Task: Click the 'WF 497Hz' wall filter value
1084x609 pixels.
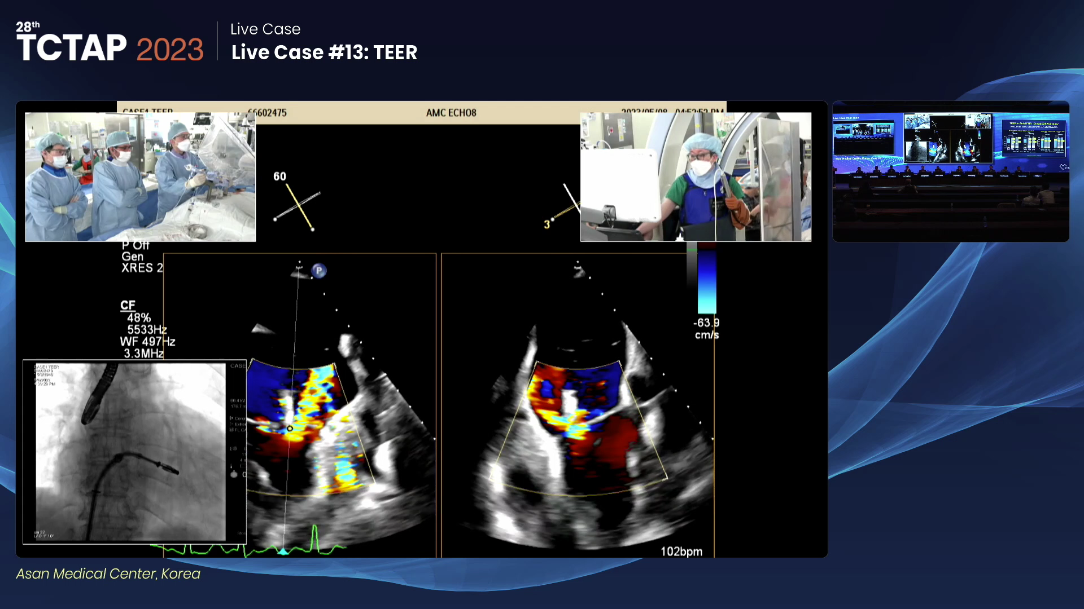Action: (x=148, y=341)
